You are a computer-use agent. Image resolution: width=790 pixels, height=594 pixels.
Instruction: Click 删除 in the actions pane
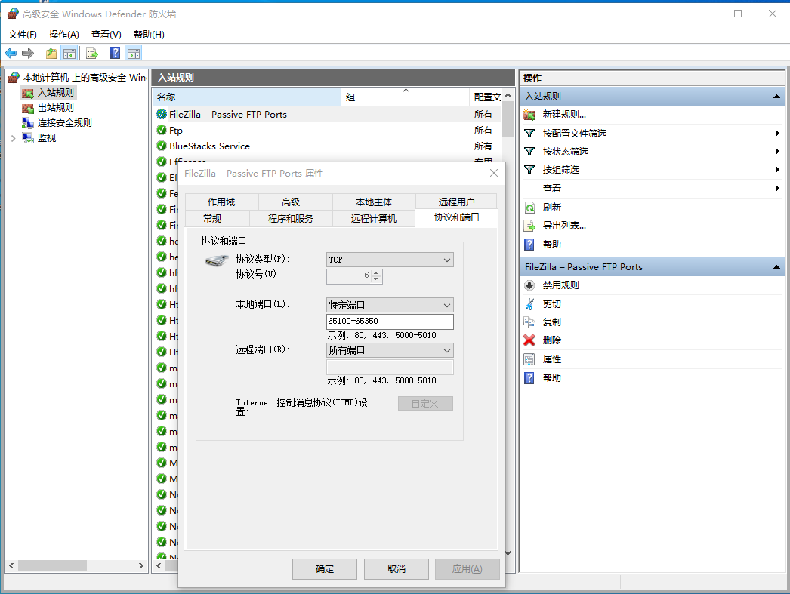click(551, 340)
